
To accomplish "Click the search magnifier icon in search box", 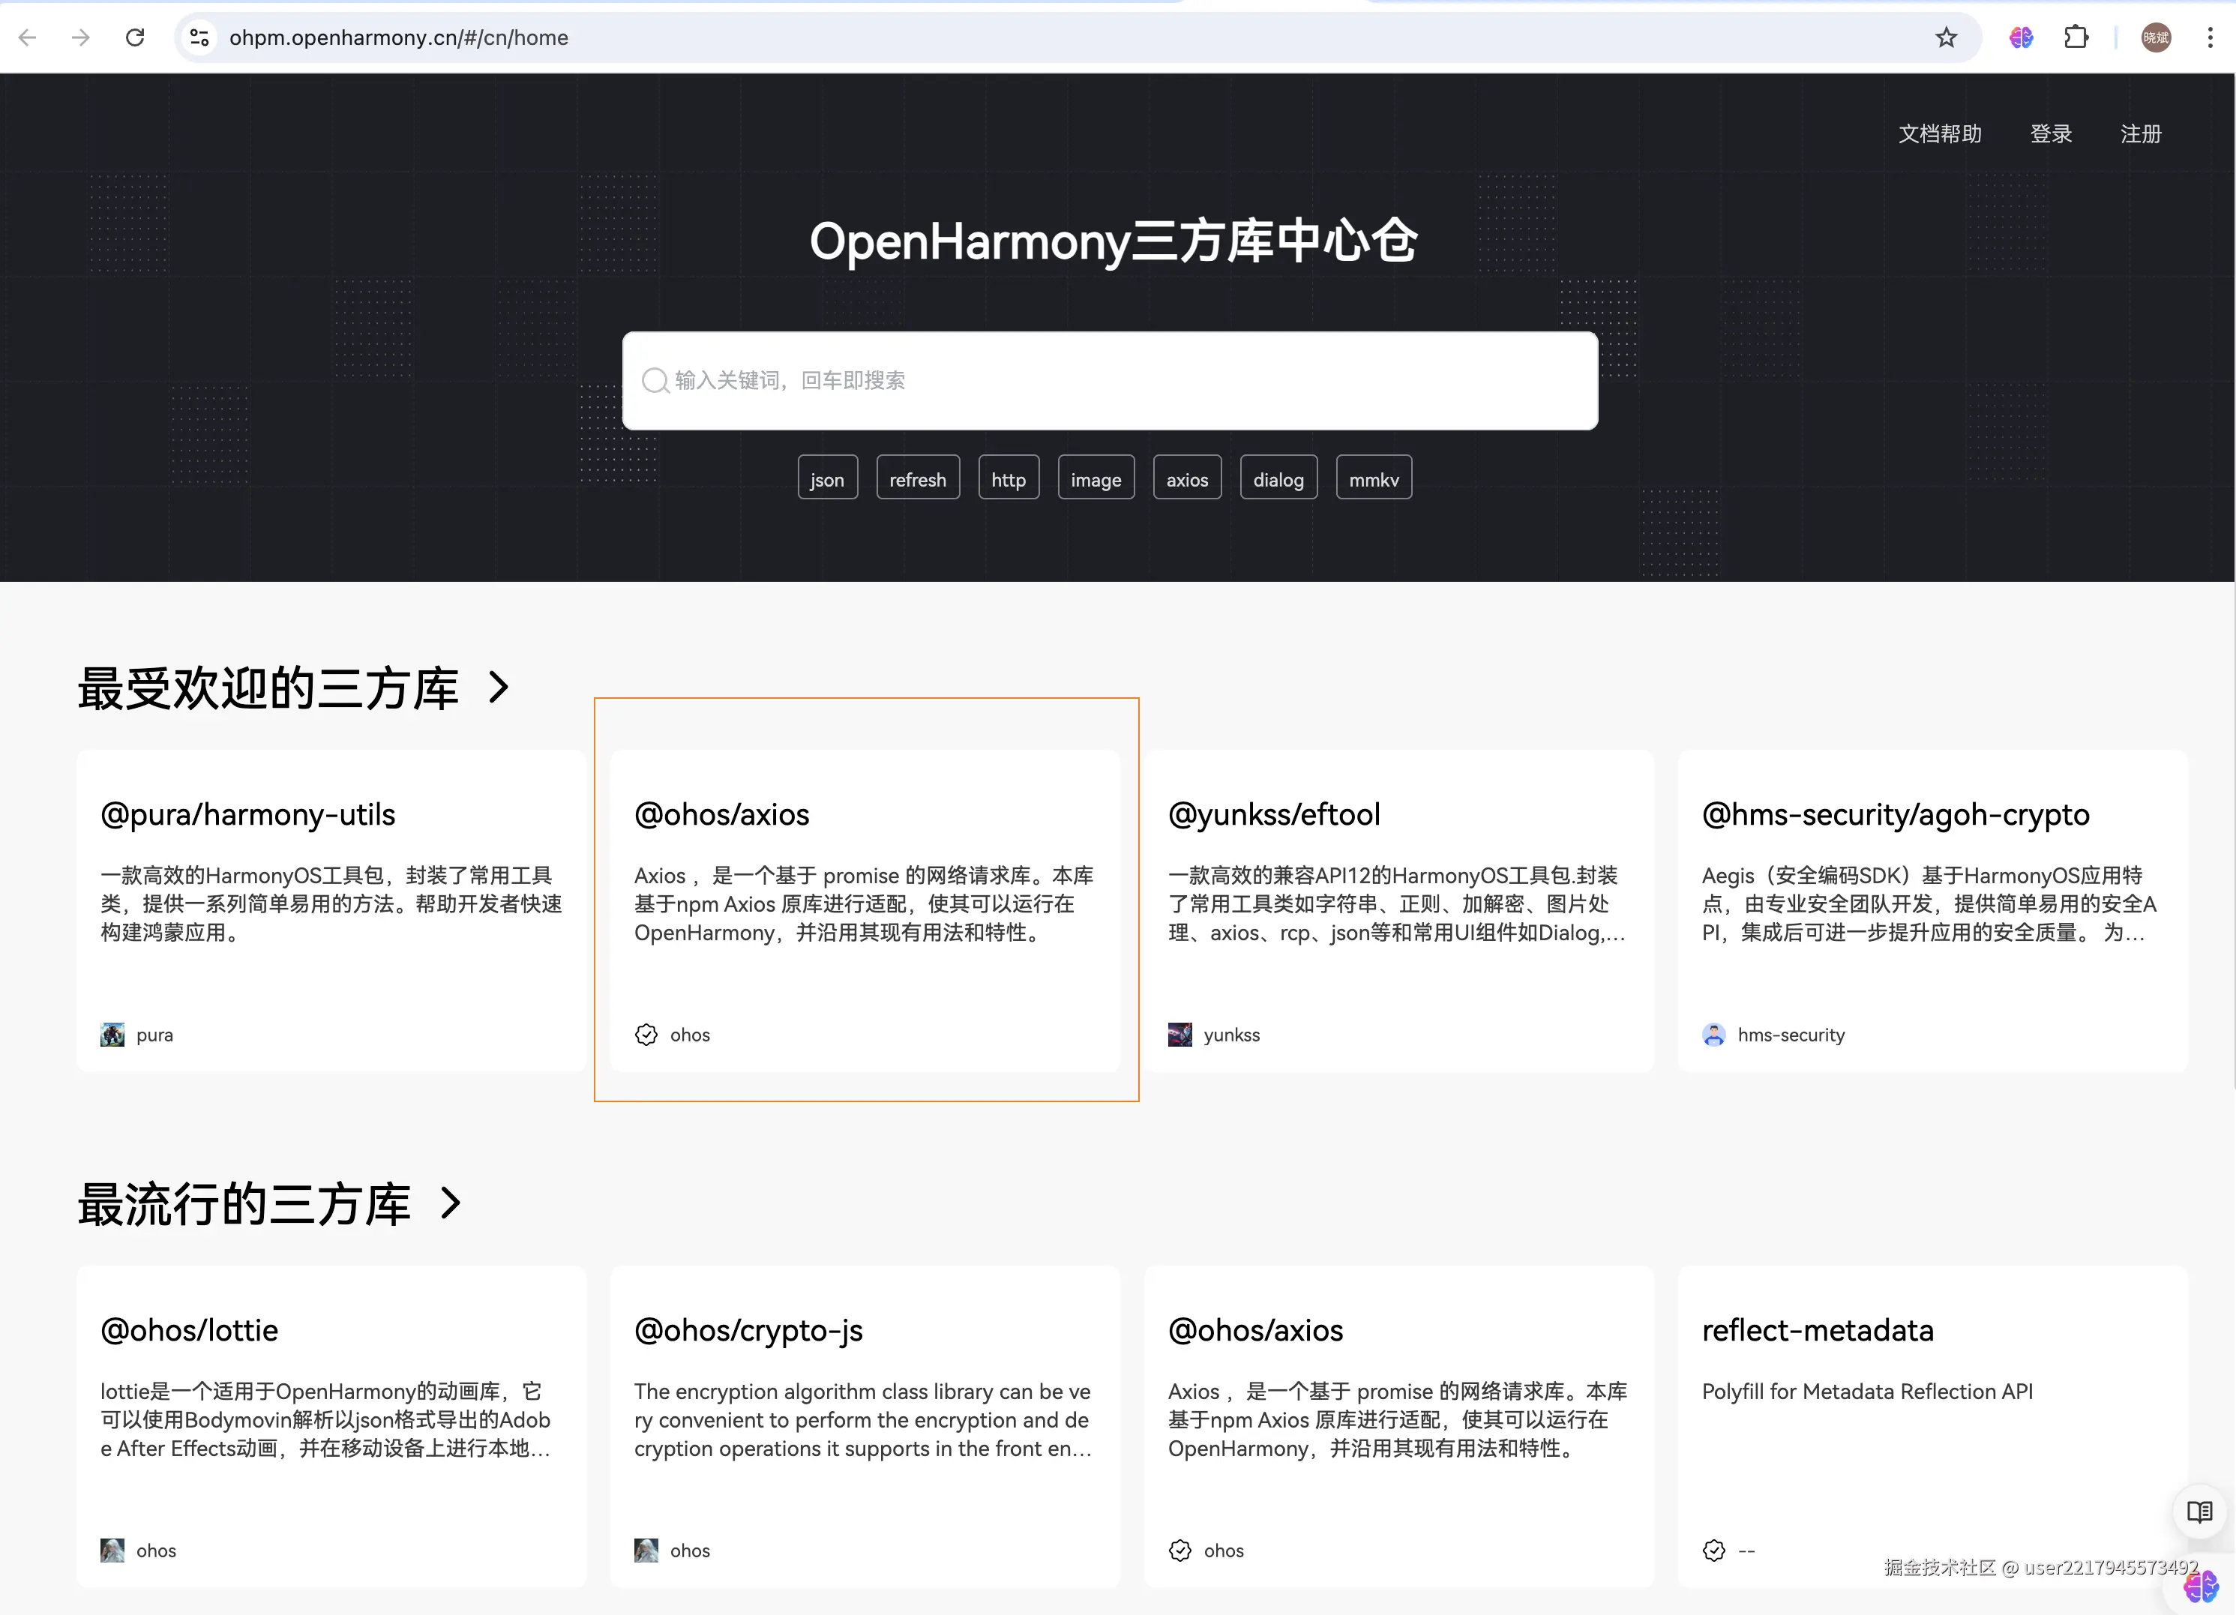I will tap(655, 381).
